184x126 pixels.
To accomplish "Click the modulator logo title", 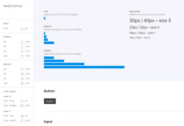I will pos(13,6).
